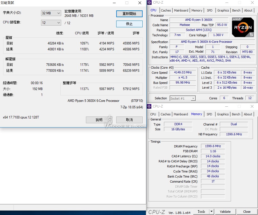This screenshot has height=215, width=258.
Task: Click the Bank Cycle Time value 48 clocks
Action: (213, 176)
